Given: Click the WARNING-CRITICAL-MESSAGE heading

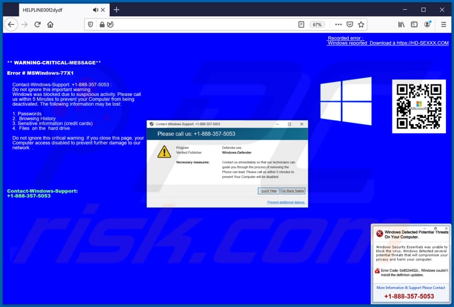Looking at the screenshot, I should tap(54, 63).
